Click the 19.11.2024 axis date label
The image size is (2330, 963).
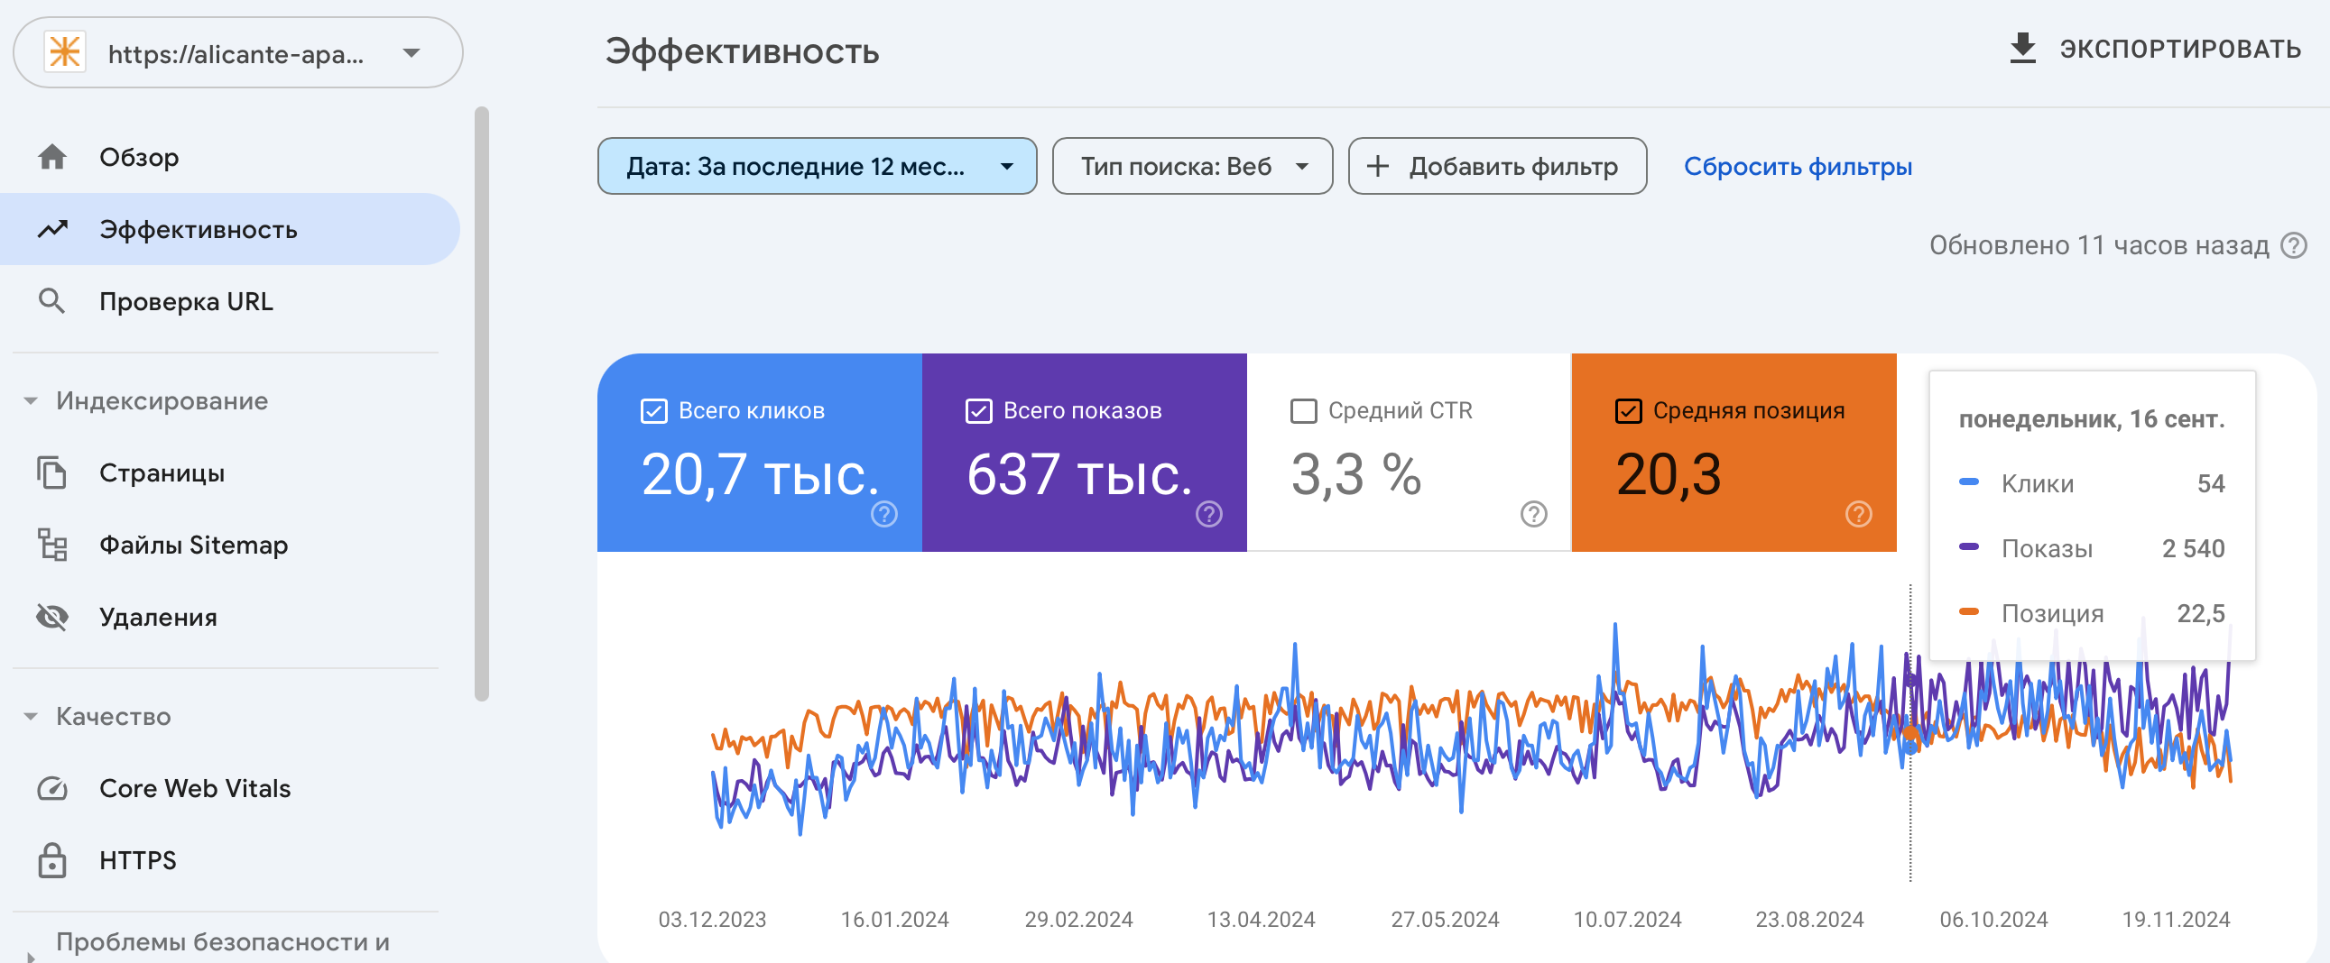tap(2176, 920)
